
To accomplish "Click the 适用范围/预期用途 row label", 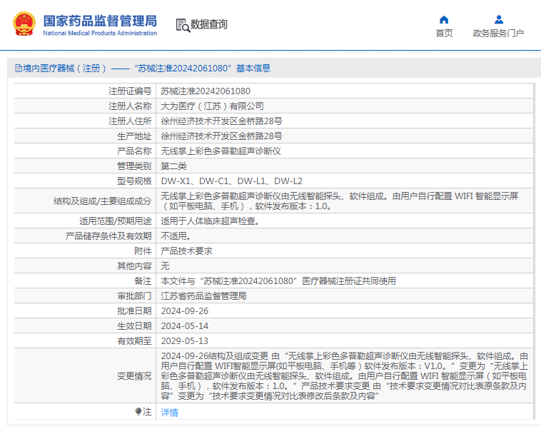I will click(x=115, y=221).
